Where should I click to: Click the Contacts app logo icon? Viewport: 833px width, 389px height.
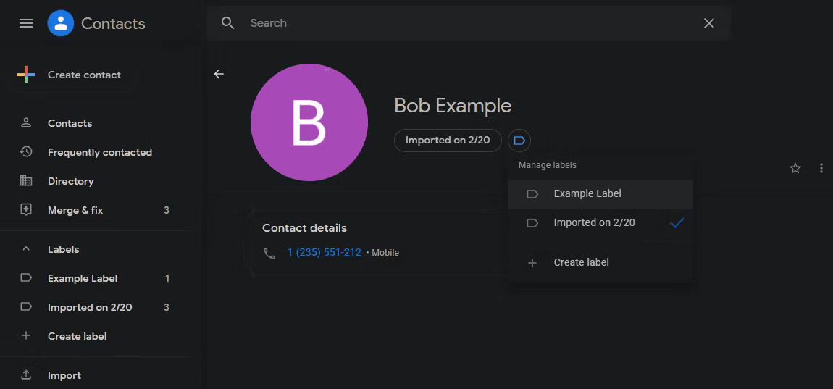tap(61, 23)
